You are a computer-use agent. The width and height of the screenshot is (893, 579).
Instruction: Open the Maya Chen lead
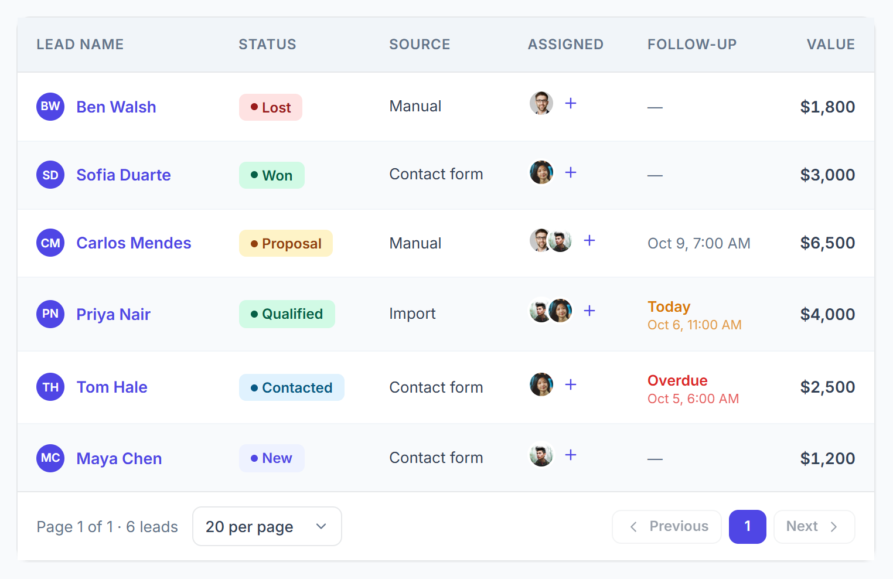pyautogui.click(x=120, y=459)
